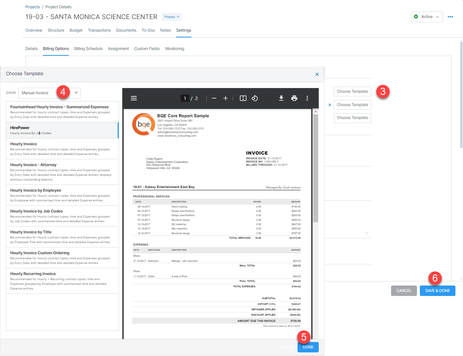Close the Choose Template dialog
Viewport: 463px width, 356px height.
317,74
